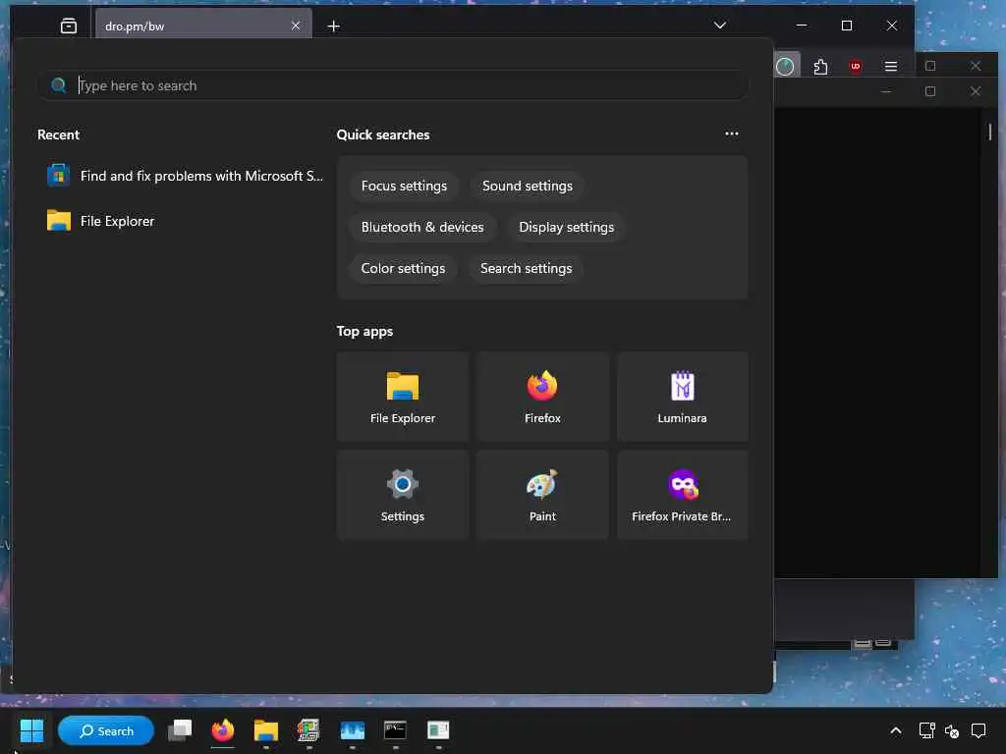The width and height of the screenshot is (1006, 754).
Task: Open Luminara app tile
Action: click(x=682, y=397)
